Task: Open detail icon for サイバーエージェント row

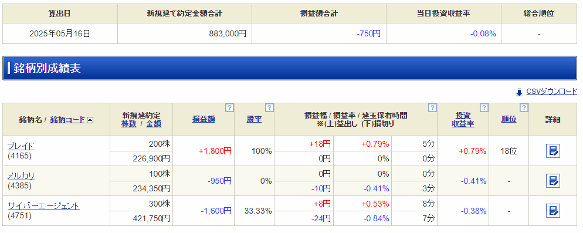Action: (x=553, y=211)
